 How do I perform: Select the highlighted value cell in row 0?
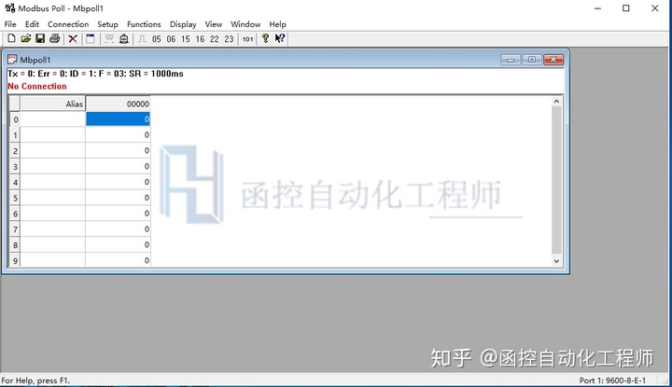(x=118, y=119)
